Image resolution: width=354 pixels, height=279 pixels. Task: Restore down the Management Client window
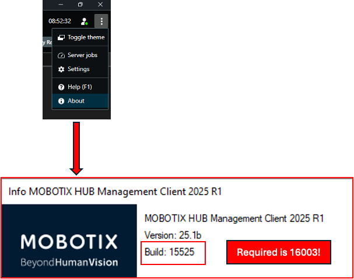pos(80,5)
